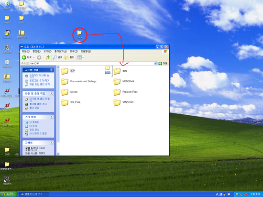This screenshot has width=263, height=197.
Task: Collapse the File and Folder Tasks panel
Action: click(52, 93)
